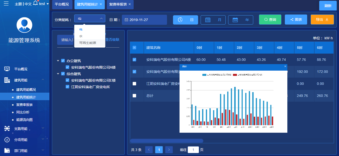Screen dimensions: 339x156
Task: Collapse the 办公建筑 tree node arrow
Action: 58,61
